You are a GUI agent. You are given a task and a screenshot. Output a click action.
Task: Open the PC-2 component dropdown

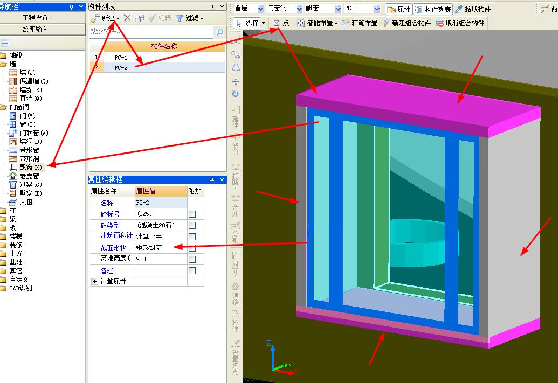pyautogui.click(x=377, y=9)
